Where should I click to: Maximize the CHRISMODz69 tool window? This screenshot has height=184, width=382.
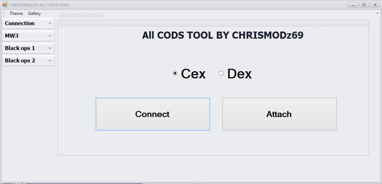click(x=364, y=5)
